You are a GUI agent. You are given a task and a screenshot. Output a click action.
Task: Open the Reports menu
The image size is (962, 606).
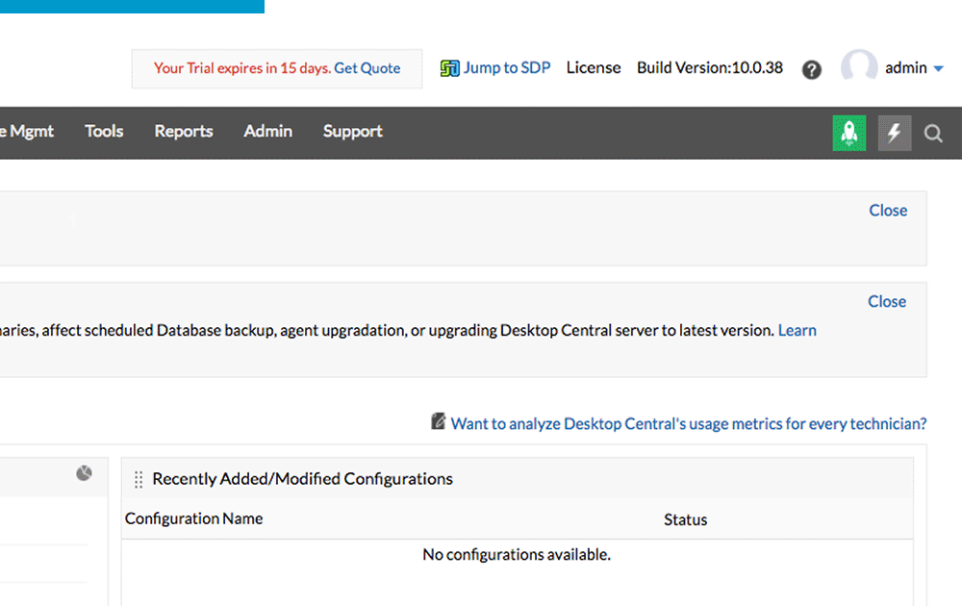pyautogui.click(x=184, y=131)
